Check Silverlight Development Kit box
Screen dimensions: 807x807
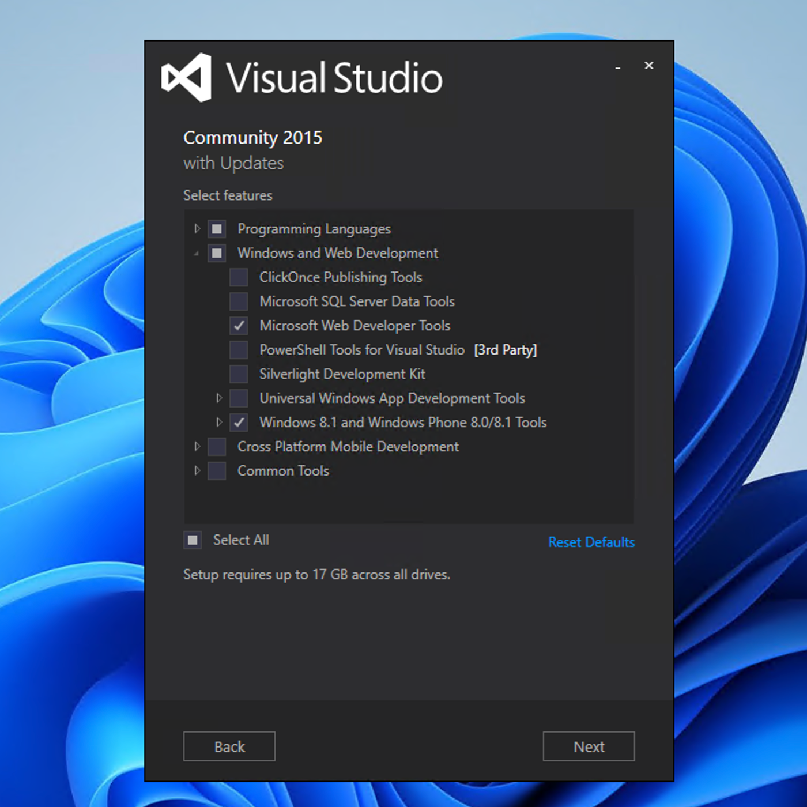click(239, 374)
